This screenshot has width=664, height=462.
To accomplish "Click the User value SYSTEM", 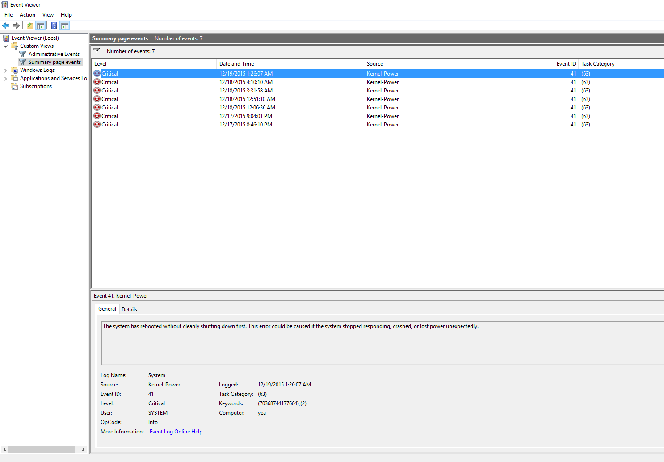I will tap(158, 413).
